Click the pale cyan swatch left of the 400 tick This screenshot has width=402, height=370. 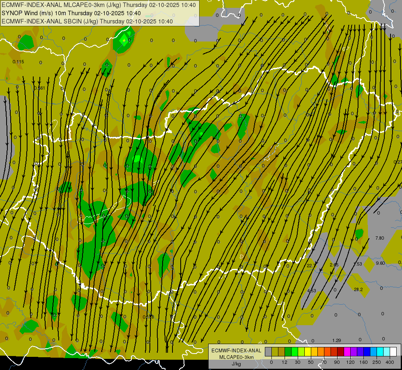[x=387, y=351]
